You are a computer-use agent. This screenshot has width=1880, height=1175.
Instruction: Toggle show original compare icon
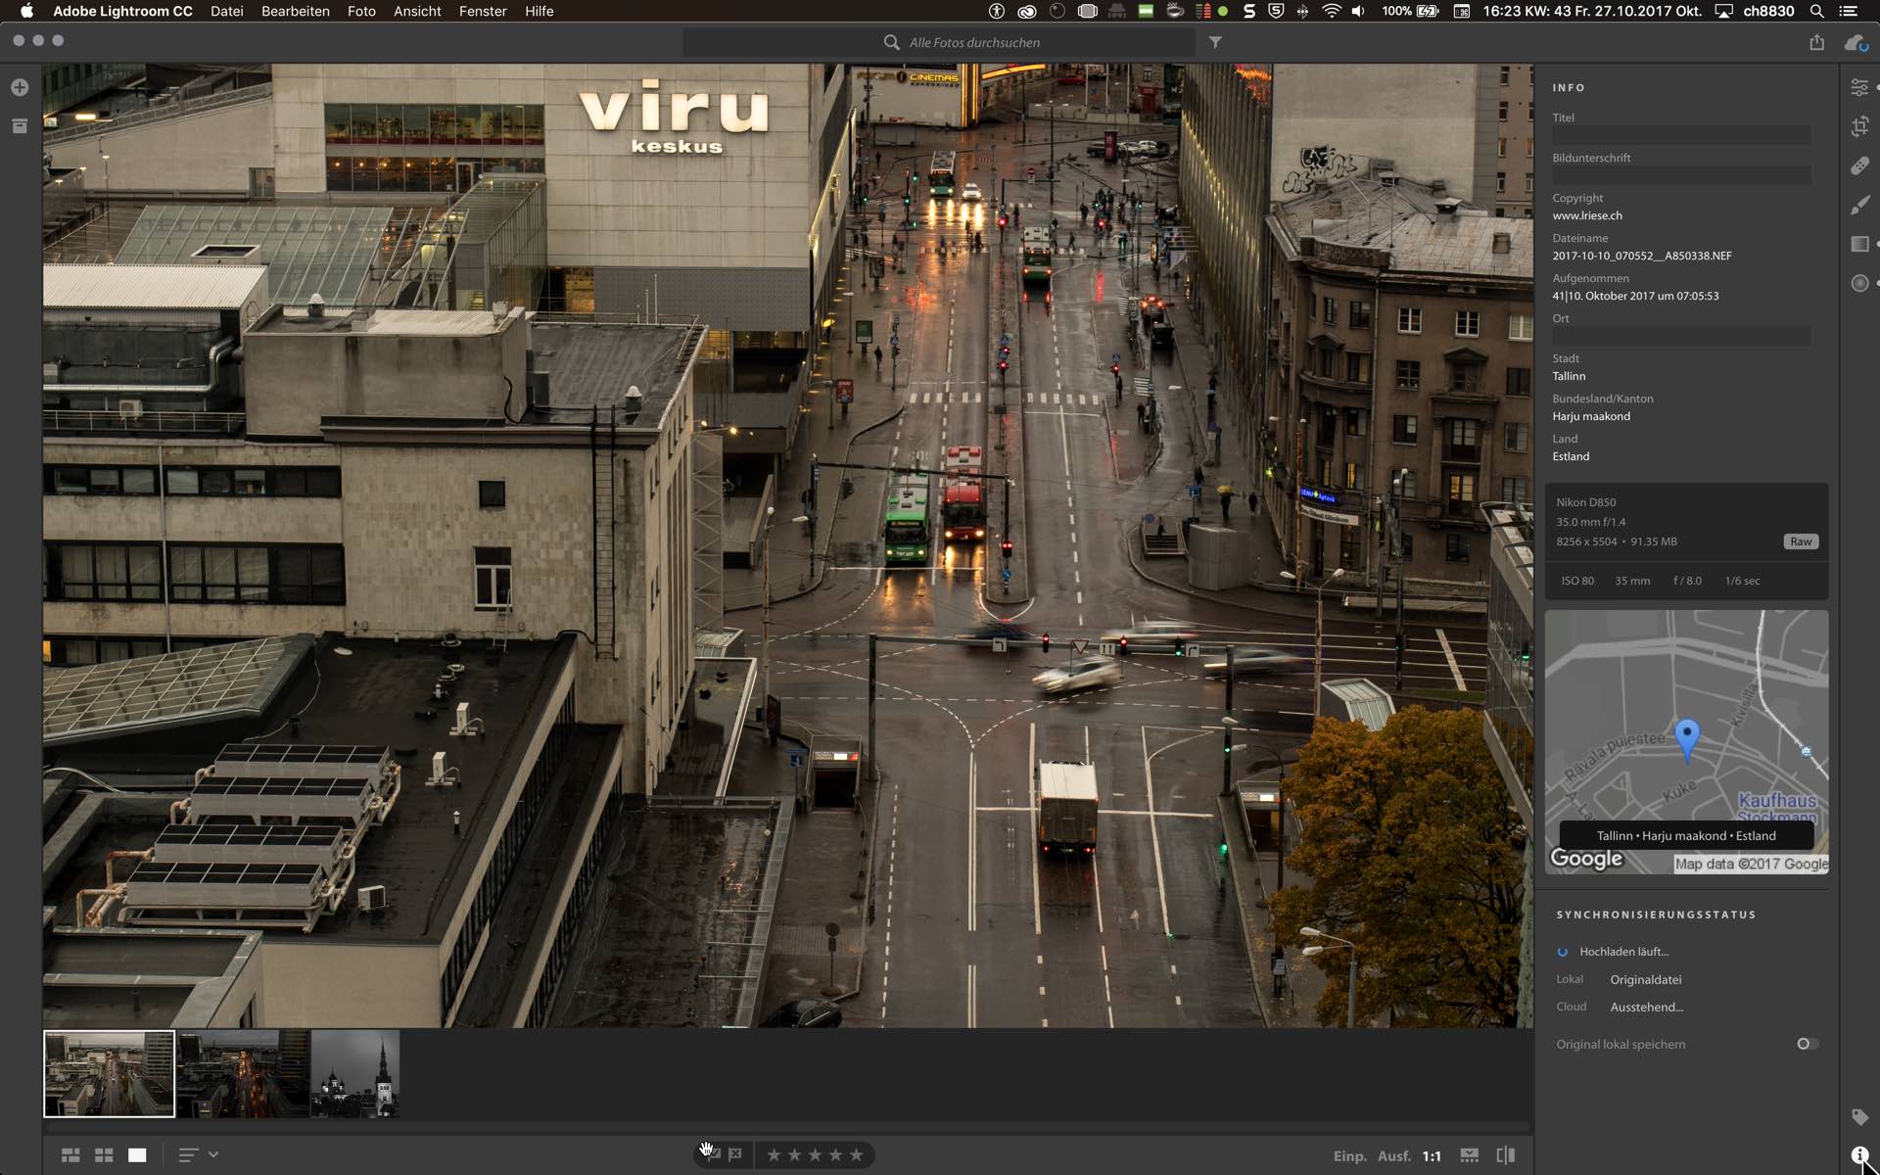click(1506, 1155)
